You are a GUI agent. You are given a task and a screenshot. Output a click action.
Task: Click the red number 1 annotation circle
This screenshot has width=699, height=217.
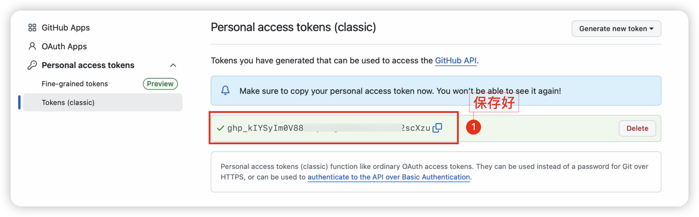click(473, 127)
